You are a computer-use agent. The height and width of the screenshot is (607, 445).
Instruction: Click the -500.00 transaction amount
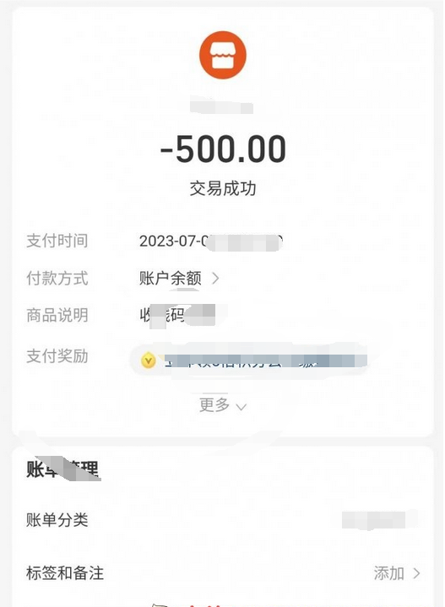point(223,149)
